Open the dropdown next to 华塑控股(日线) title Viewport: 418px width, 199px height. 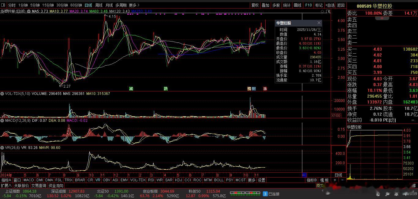(x=29, y=11)
